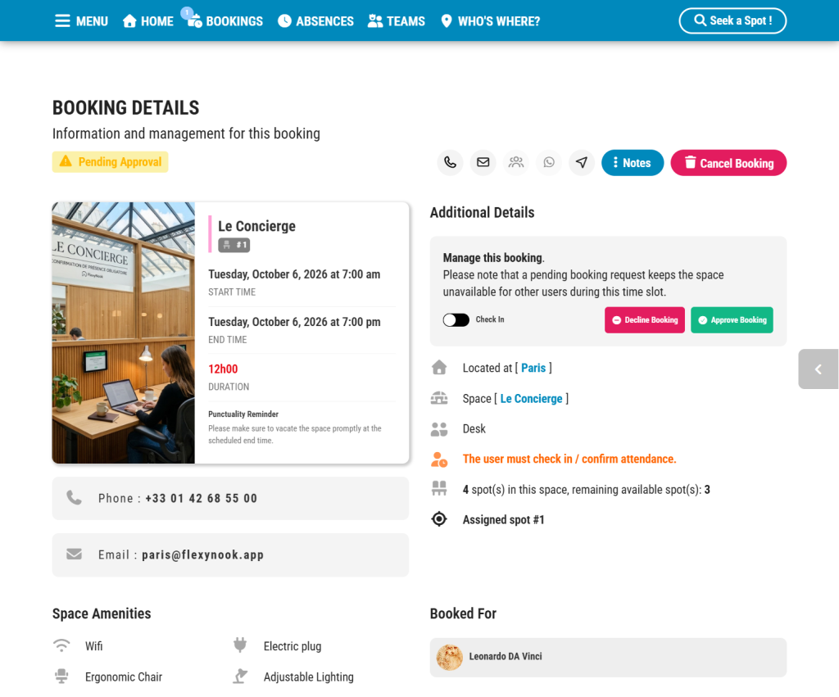Click the Electric plug amenity icon
This screenshot has height=697, width=839.
pos(240,645)
